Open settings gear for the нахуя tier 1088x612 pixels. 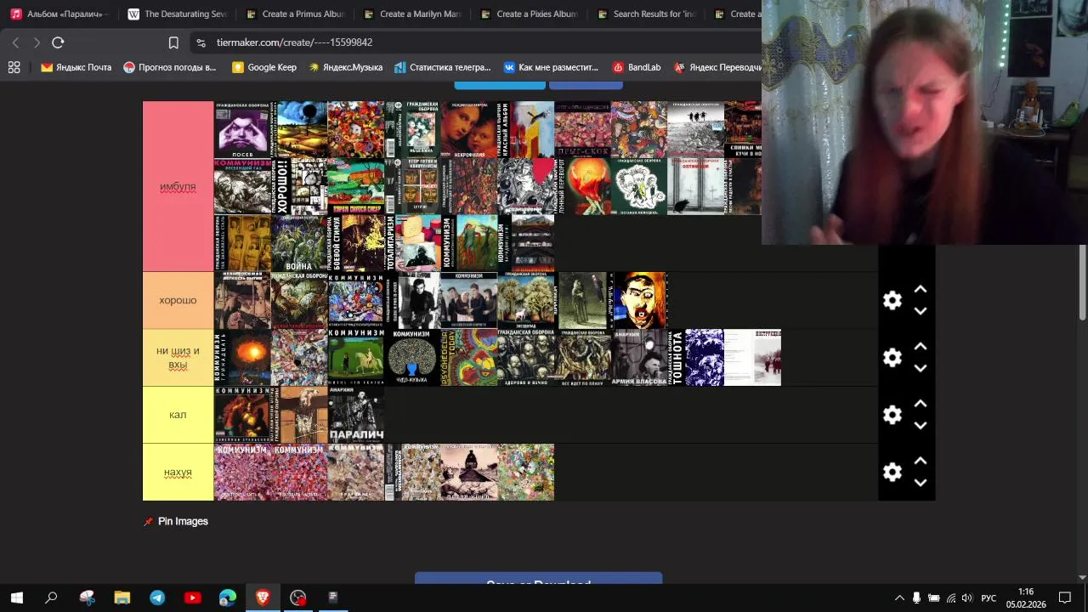[x=892, y=473]
